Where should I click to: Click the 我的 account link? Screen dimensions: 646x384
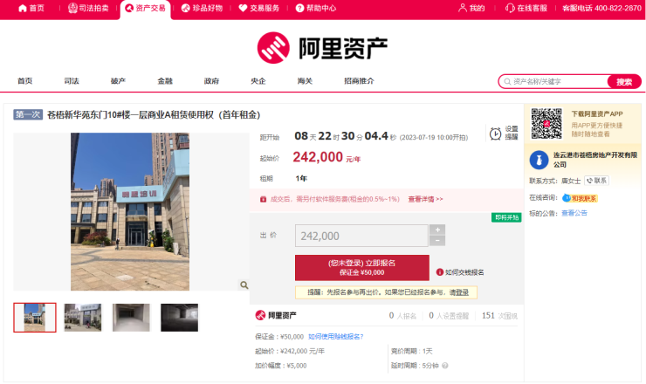471,8
